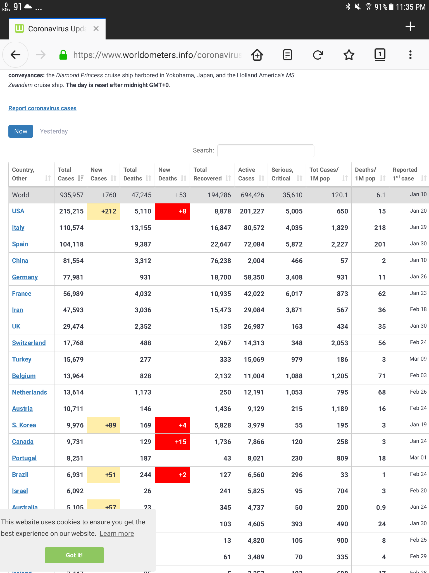The height and width of the screenshot is (573, 429).
Task: Open the tab switcher showing 1 tab
Action: click(x=380, y=54)
